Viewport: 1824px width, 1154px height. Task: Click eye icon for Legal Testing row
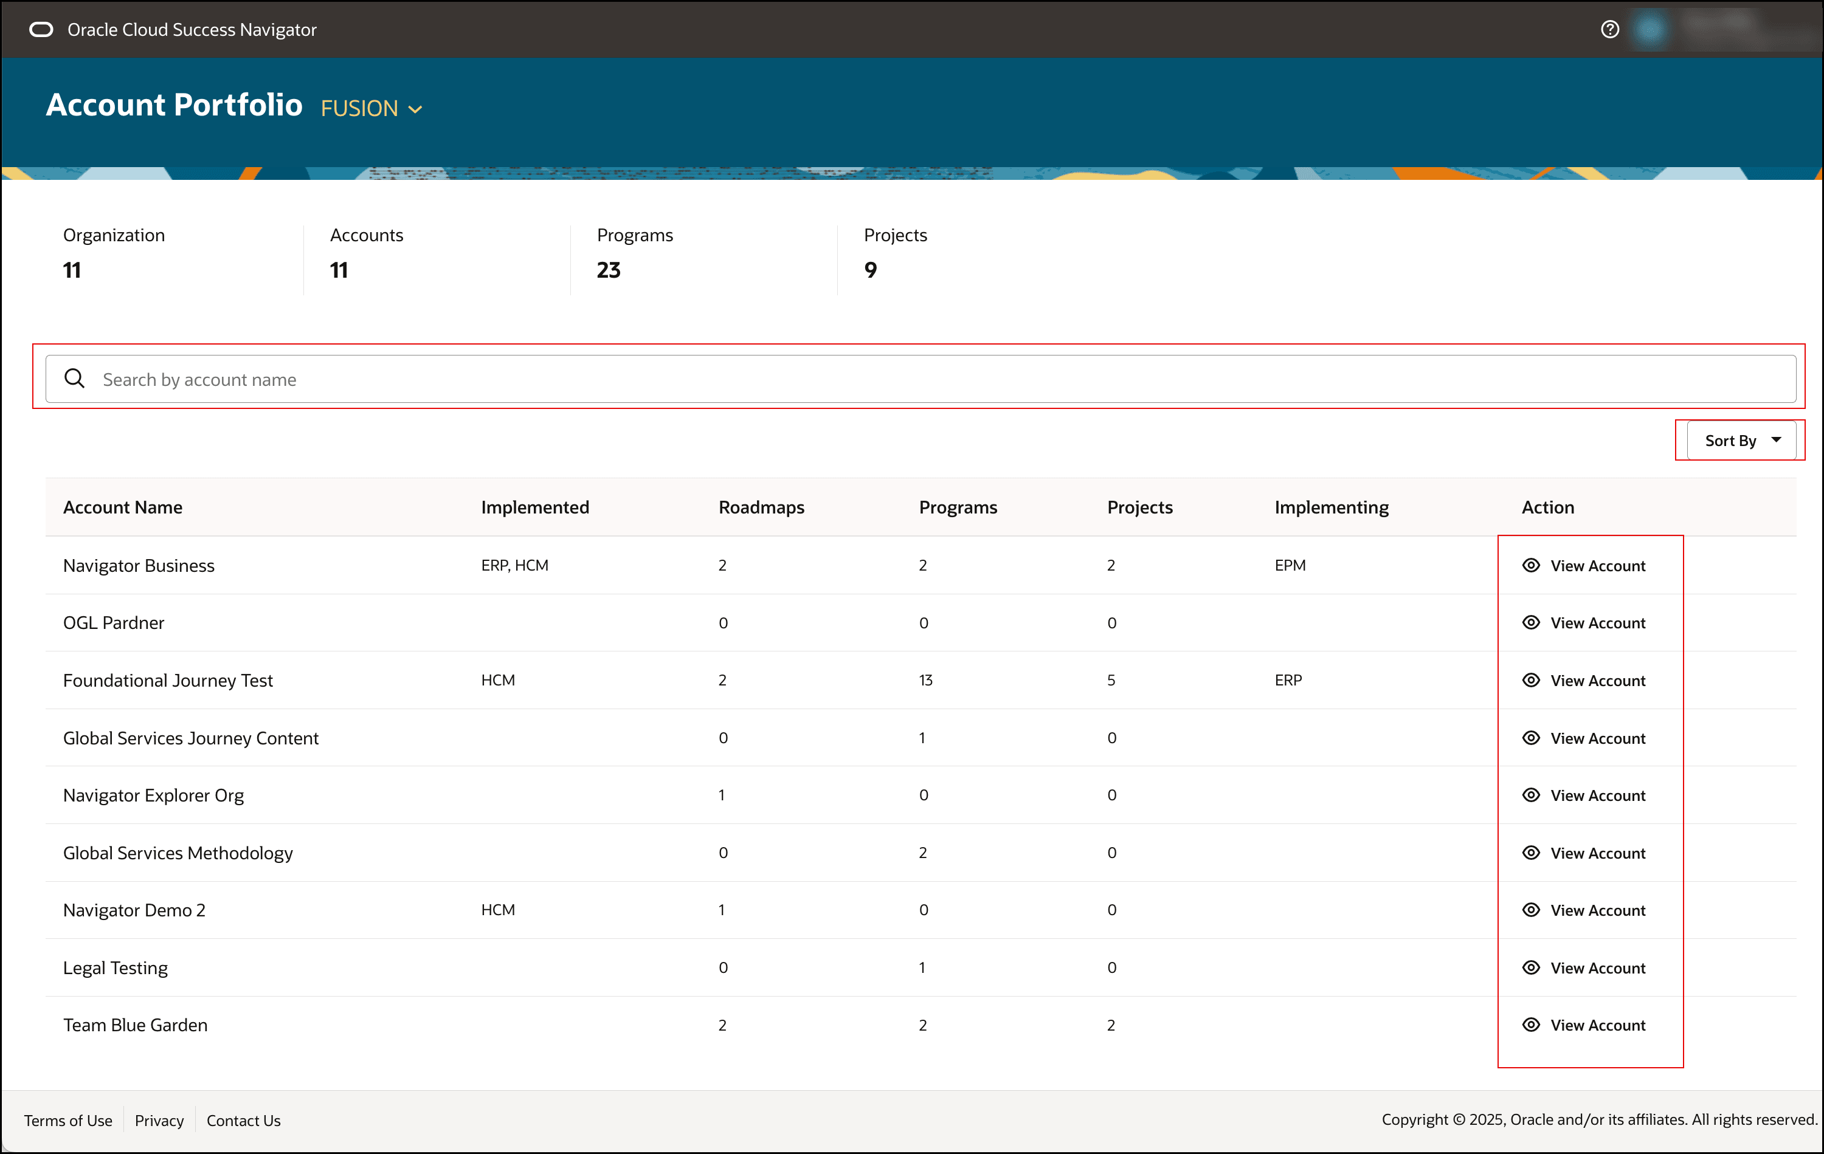(1531, 967)
